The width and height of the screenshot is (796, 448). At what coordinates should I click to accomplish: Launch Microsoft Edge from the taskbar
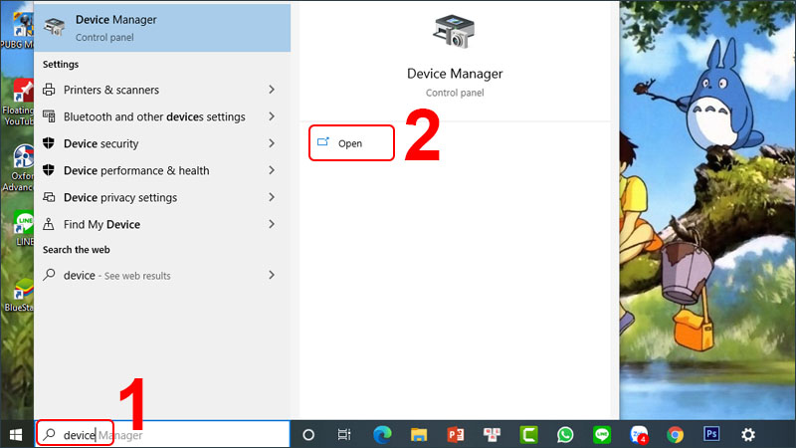[x=382, y=435]
